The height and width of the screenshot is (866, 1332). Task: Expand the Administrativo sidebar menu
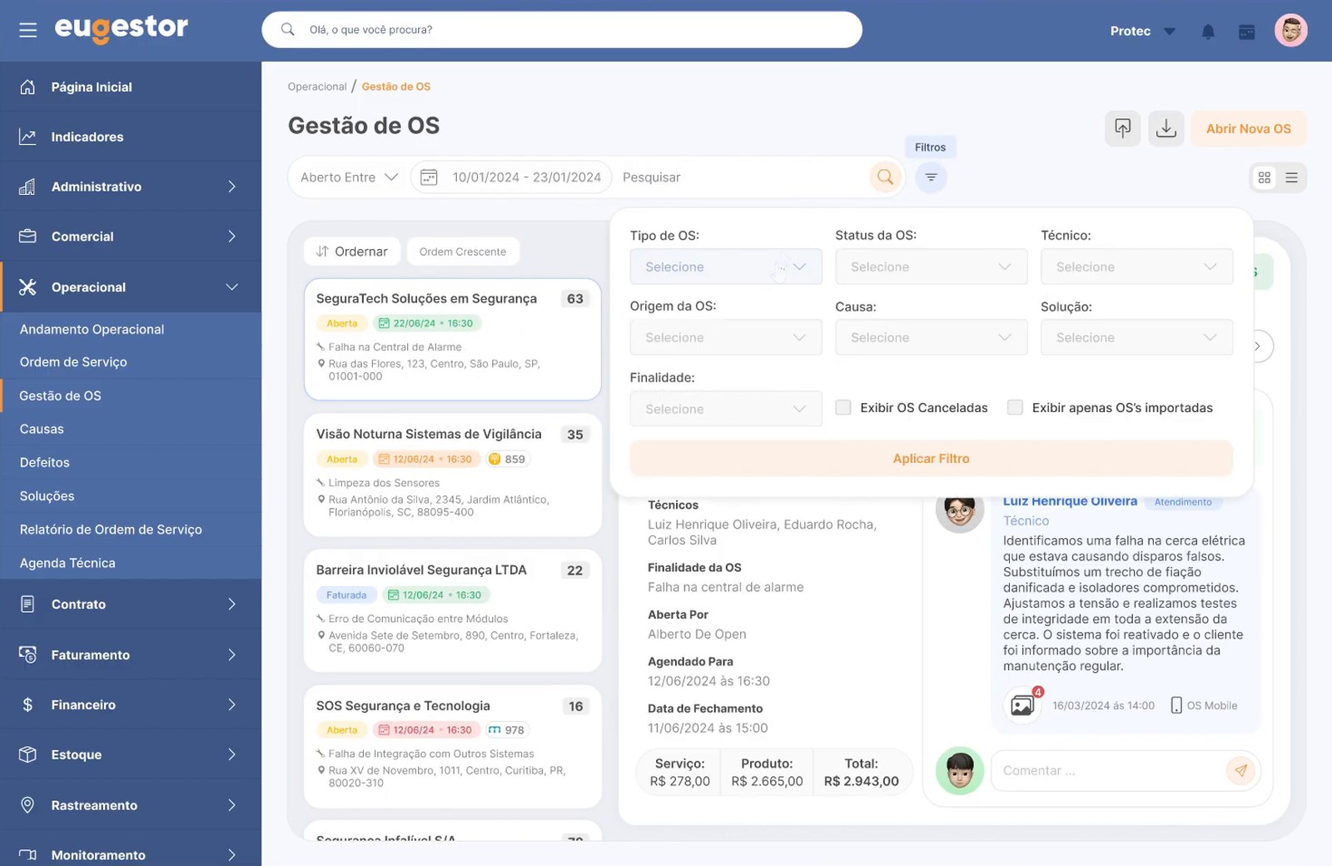point(131,187)
